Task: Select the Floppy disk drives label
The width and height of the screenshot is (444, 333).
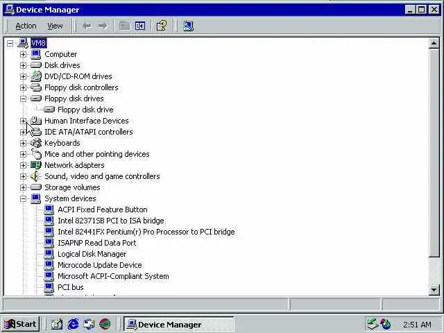Action: 74,99
